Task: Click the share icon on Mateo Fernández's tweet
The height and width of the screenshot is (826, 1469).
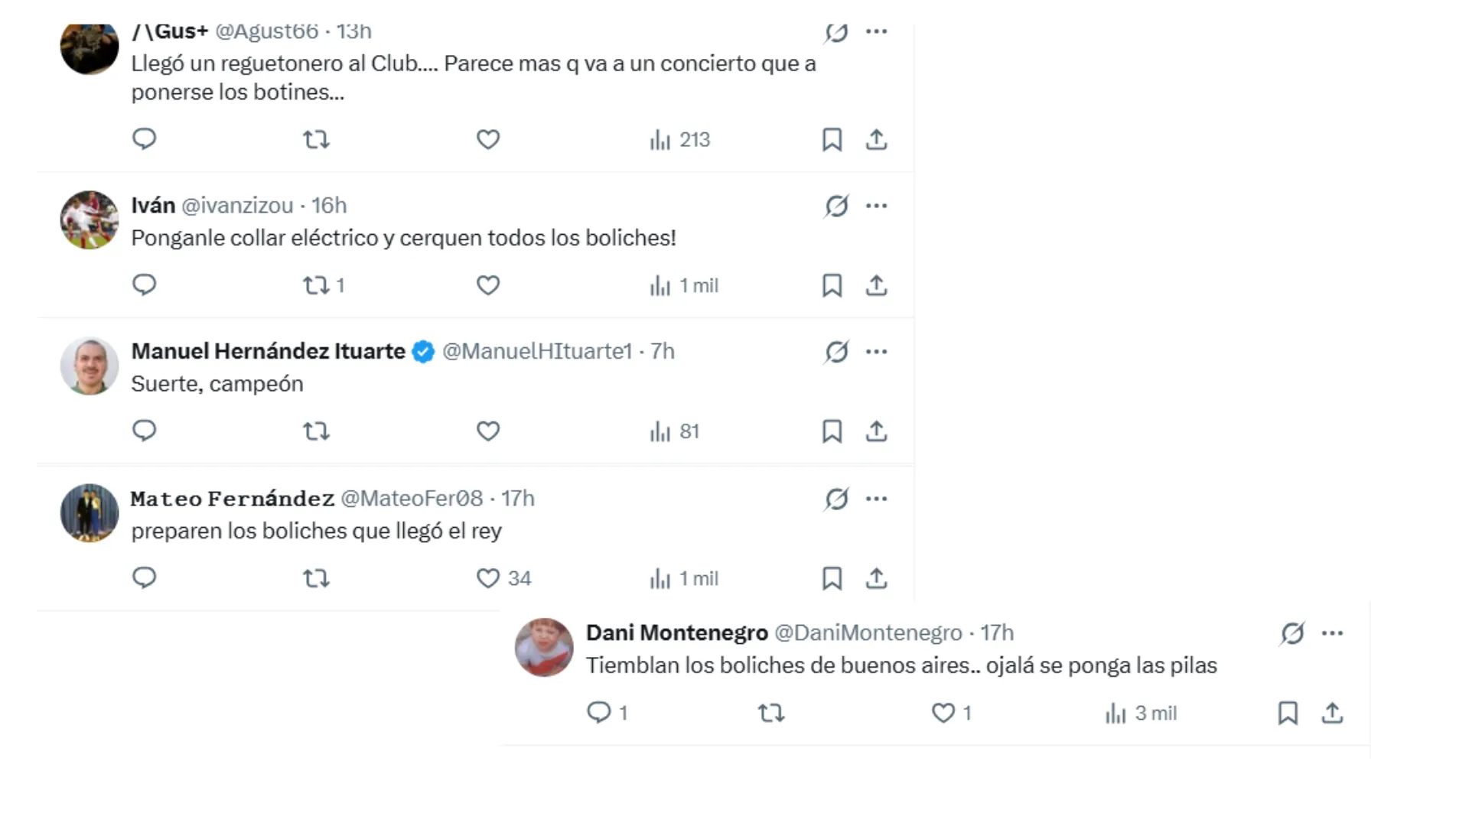Action: pos(877,578)
